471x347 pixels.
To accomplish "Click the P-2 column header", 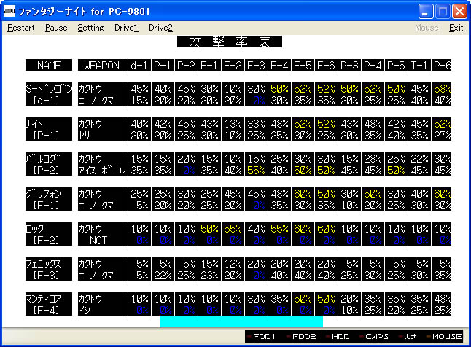I will point(186,65).
